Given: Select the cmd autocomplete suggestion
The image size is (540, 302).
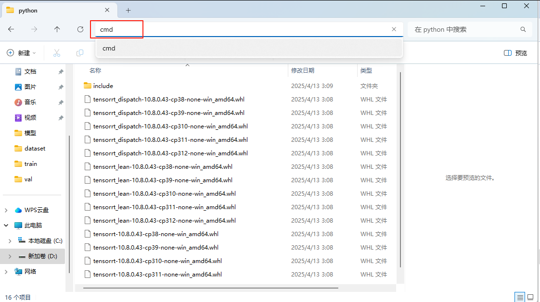Looking at the screenshot, I should pyautogui.click(x=109, y=48).
